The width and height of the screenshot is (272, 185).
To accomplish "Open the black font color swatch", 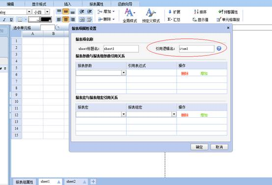I will pyautogui.click(x=46, y=19).
